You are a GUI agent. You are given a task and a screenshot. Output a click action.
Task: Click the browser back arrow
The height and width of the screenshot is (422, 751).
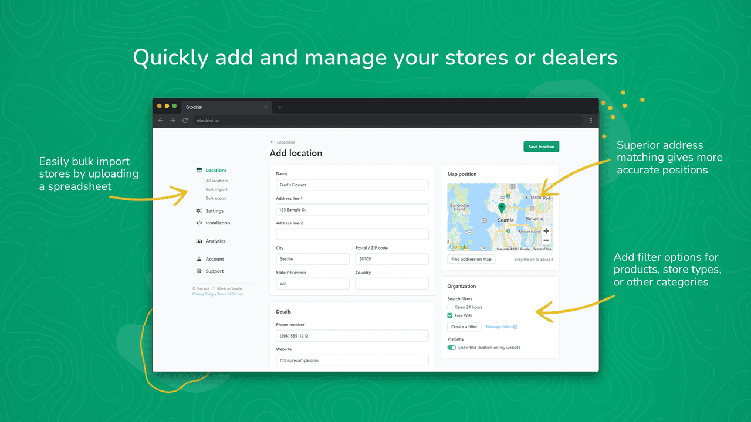click(161, 121)
